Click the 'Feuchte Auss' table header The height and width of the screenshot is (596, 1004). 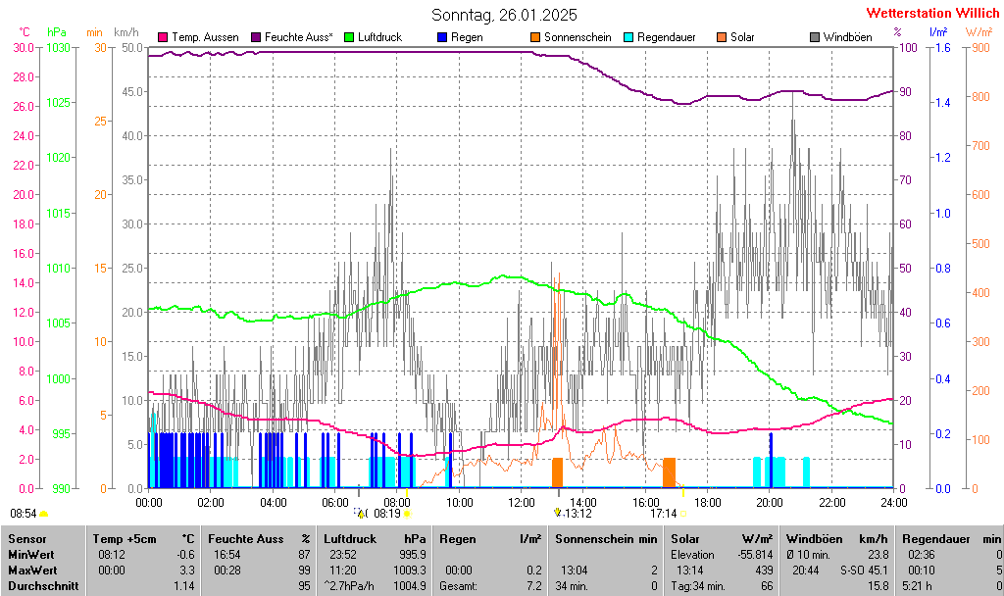pyautogui.click(x=245, y=539)
